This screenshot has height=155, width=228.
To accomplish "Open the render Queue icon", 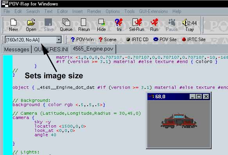I will pyautogui.click(x=66, y=25).
